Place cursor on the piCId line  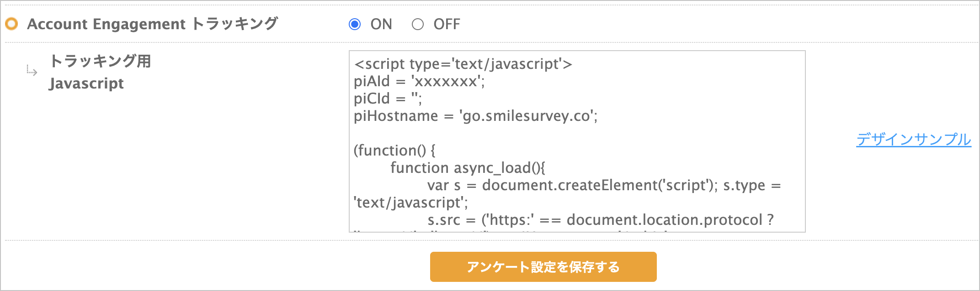pyautogui.click(x=388, y=99)
